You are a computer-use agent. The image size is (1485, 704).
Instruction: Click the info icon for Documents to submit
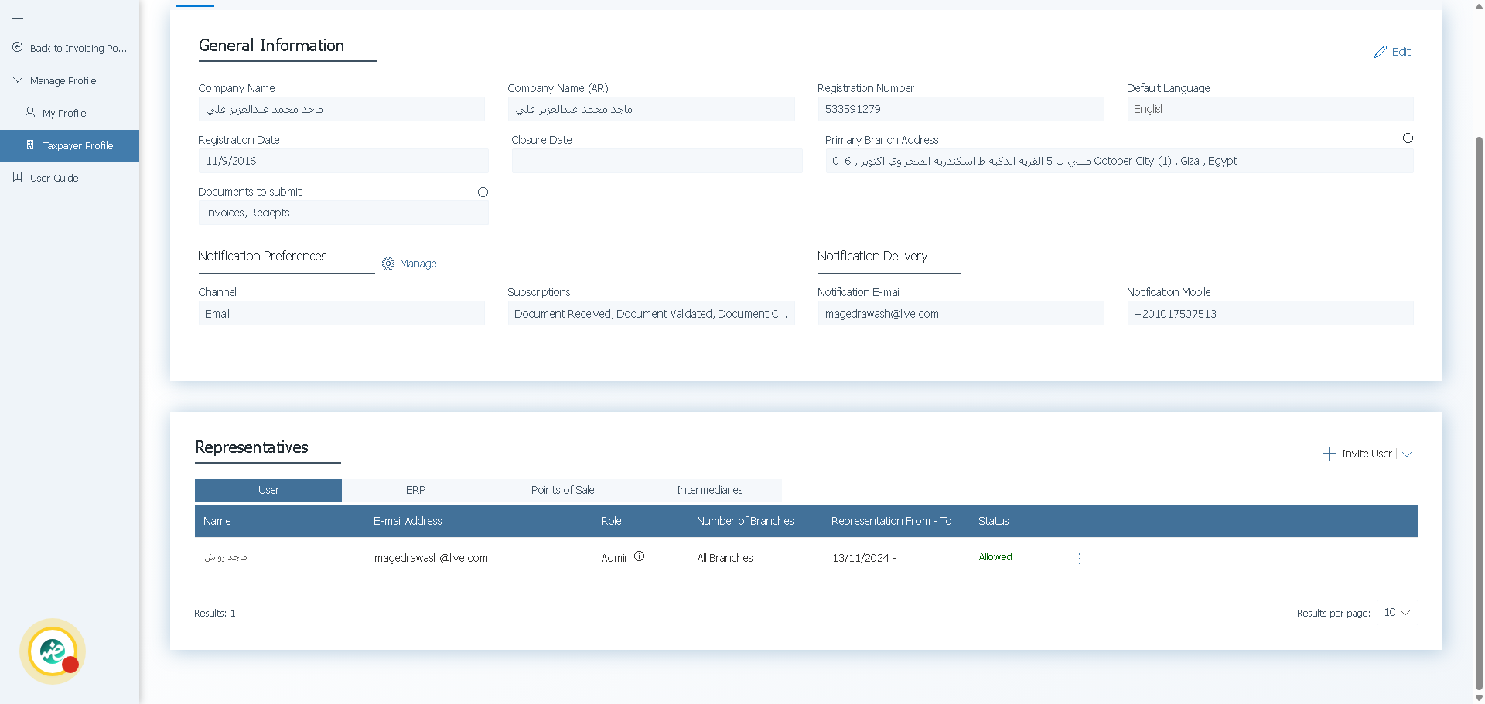coord(483,192)
